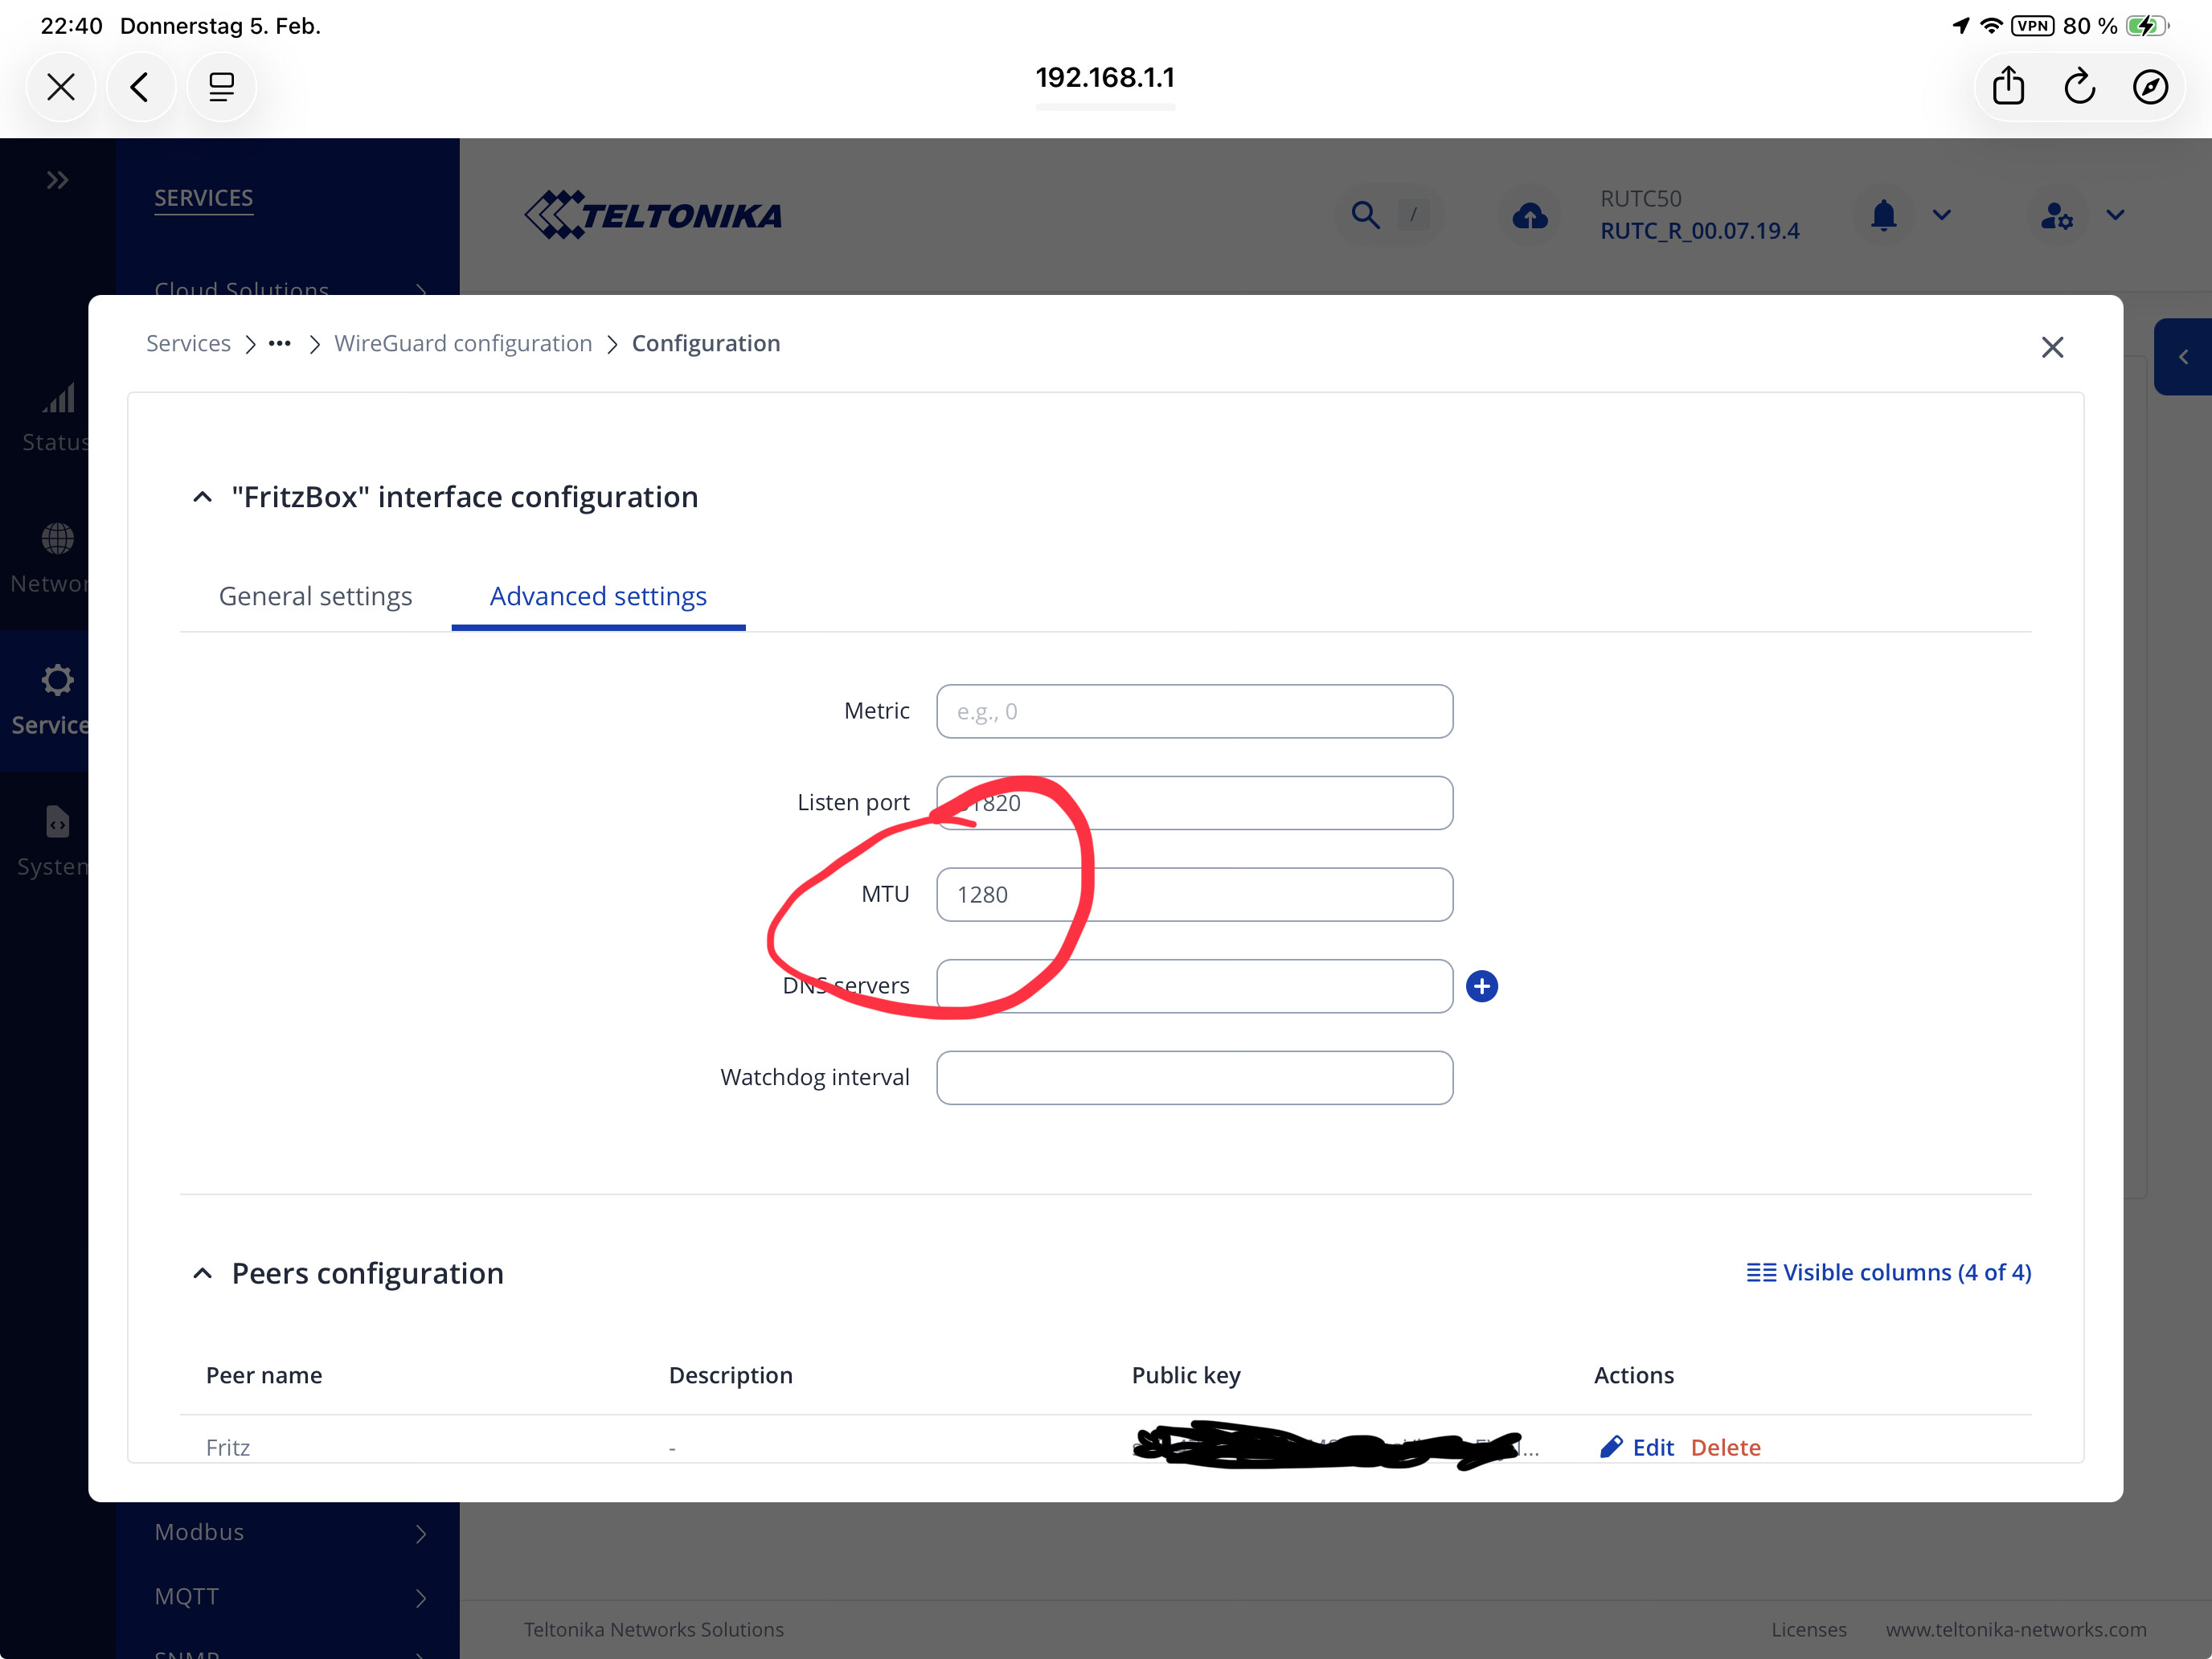Go back using the browser back arrow

(141, 87)
